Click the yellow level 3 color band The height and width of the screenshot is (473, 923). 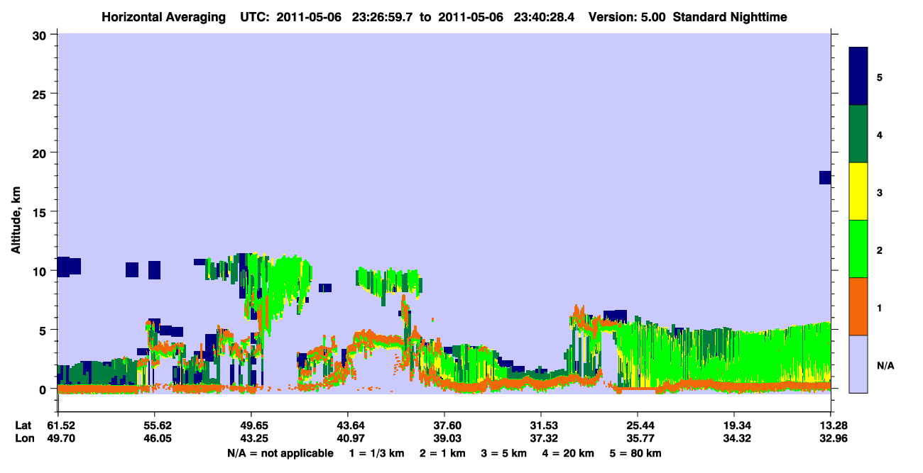click(858, 191)
